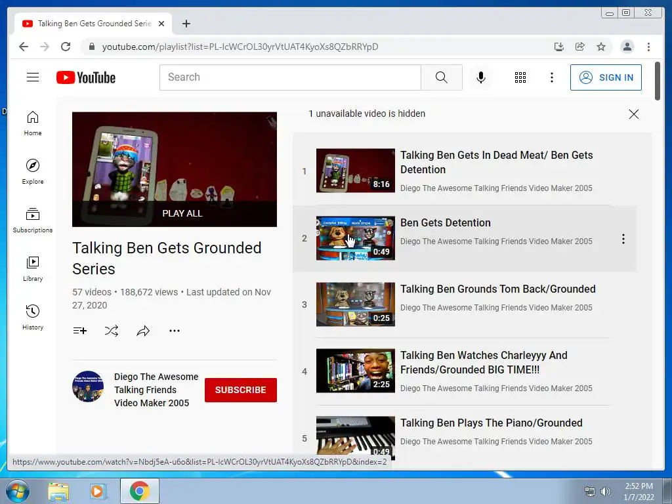Go to Home in sidebar
This screenshot has width=672, height=504.
33,123
